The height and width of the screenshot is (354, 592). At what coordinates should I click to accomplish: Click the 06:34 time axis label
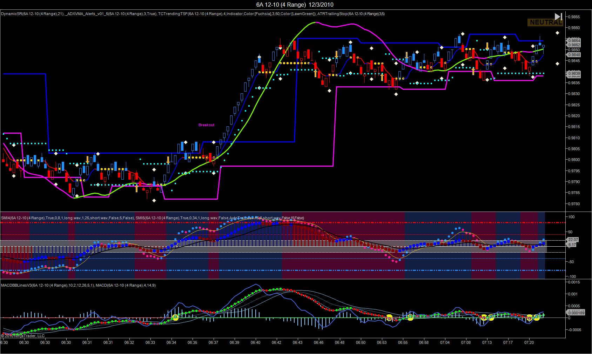point(171,342)
